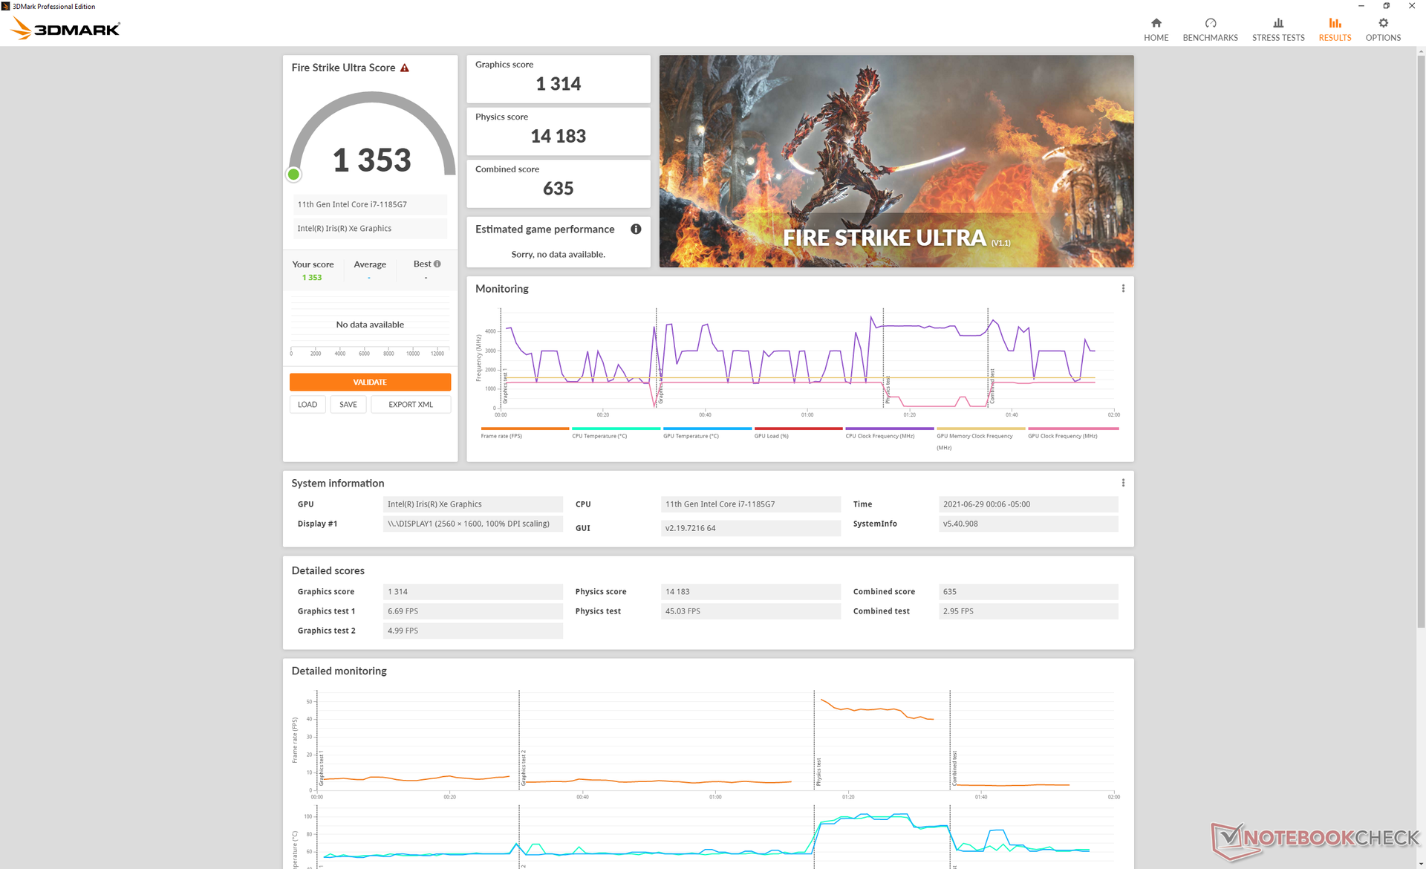The height and width of the screenshot is (869, 1426).
Task: Toggle the GPU Memory Clock Frequency legend
Action: tap(980, 438)
